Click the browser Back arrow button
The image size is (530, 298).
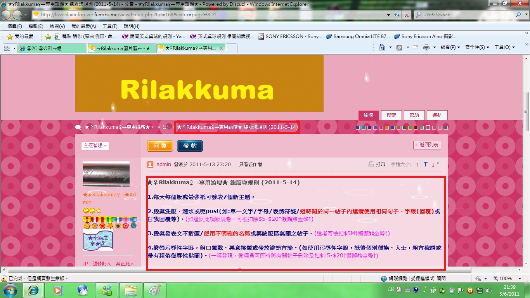pyautogui.click(x=7, y=15)
